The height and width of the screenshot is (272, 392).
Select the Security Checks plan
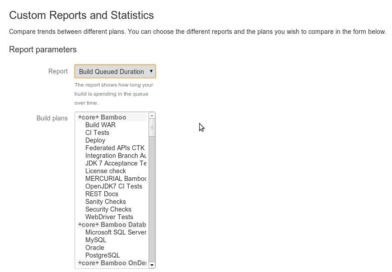point(112,210)
